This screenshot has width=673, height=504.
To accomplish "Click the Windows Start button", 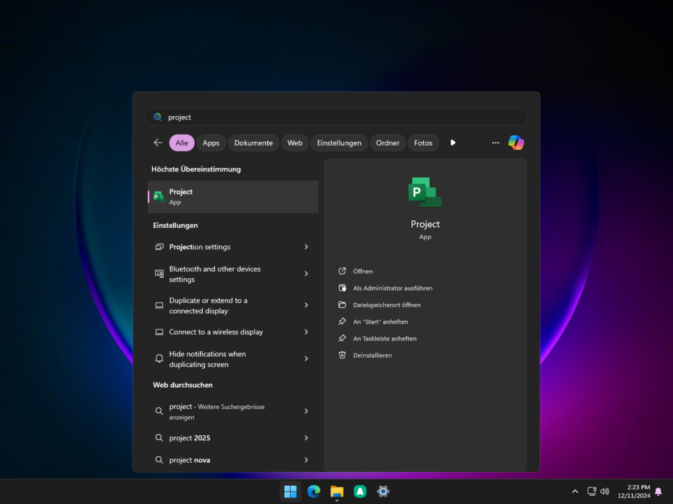I will [290, 491].
